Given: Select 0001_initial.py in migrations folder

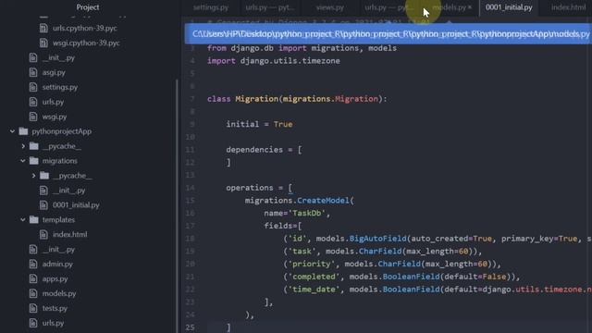Looking at the screenshot, I should [76, 205].
